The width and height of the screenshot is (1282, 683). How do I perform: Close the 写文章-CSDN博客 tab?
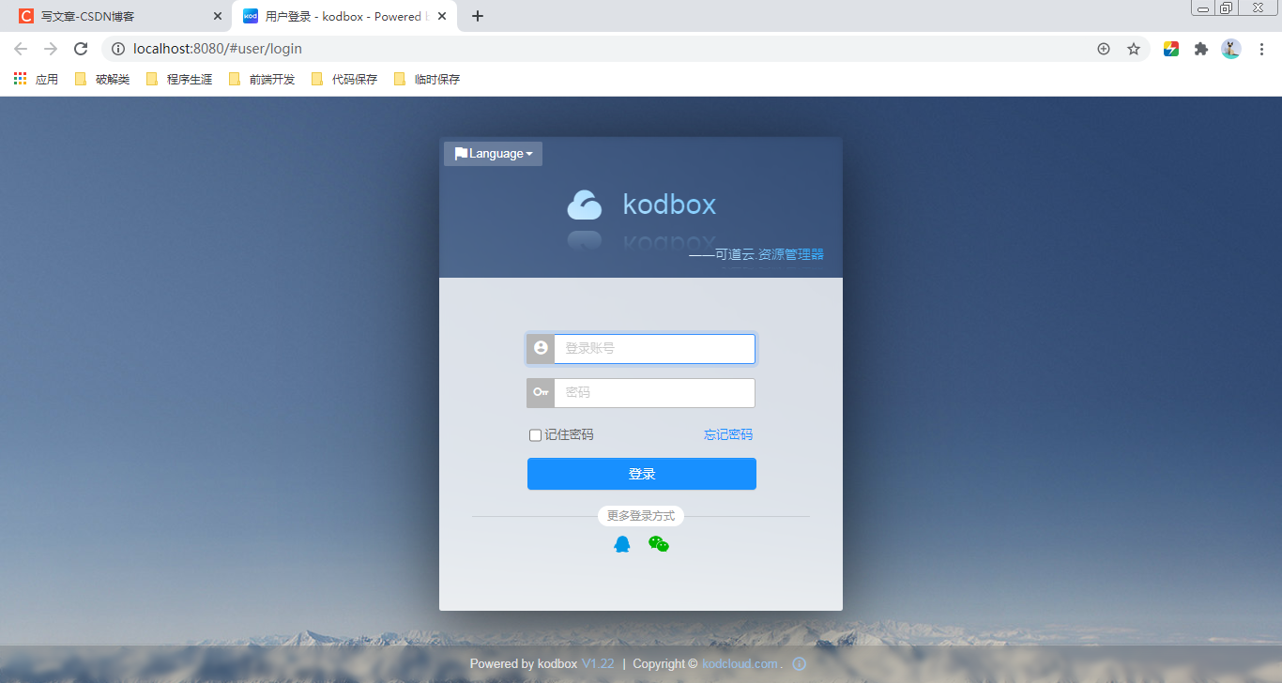tap(218, 16)
